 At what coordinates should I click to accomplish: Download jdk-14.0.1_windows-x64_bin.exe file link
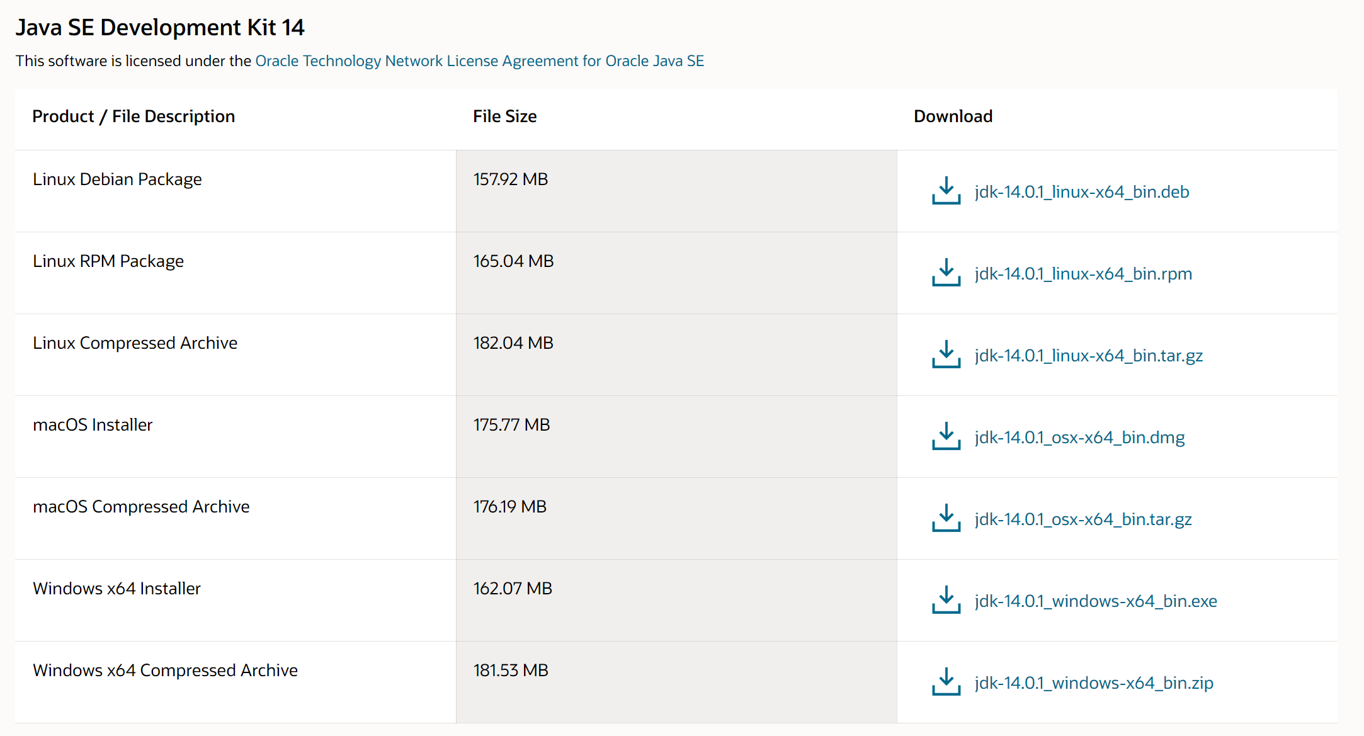pyautogui.click(x=1095, y=601)
